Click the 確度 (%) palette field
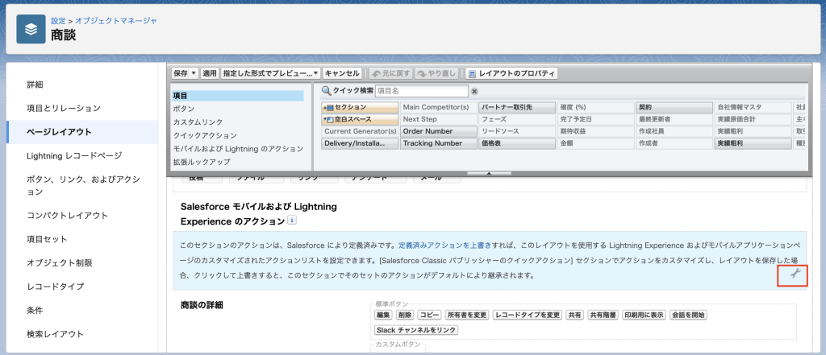Image resolution: width=826 pixels, height=355 pixels. pyautogui.click(x=595, y=107)
